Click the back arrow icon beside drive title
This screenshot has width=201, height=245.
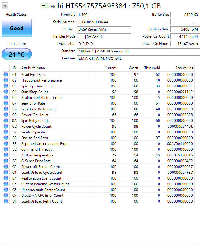click(5, 6)
